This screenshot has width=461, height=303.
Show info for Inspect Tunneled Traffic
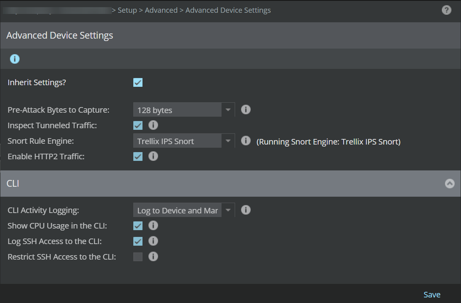(x=153, y=125)
